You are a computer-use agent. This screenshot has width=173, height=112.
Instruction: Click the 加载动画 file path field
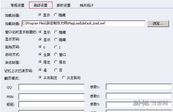(83, 24)
